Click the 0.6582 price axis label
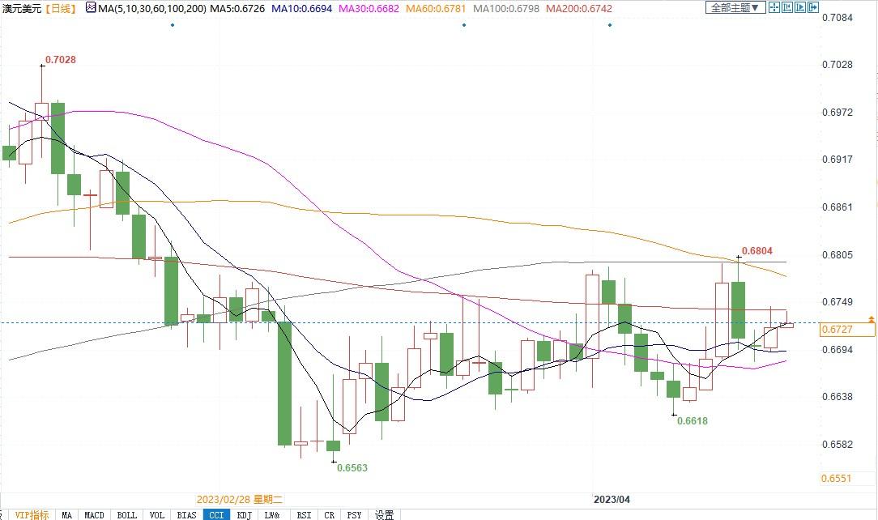The height and width of the screenshot is (520, 878). pyautogui.click(x=838, y=445)
